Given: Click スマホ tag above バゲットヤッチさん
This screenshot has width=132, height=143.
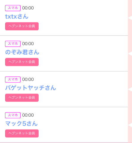Looking at the screenshot, I should (x=13, y=80).
